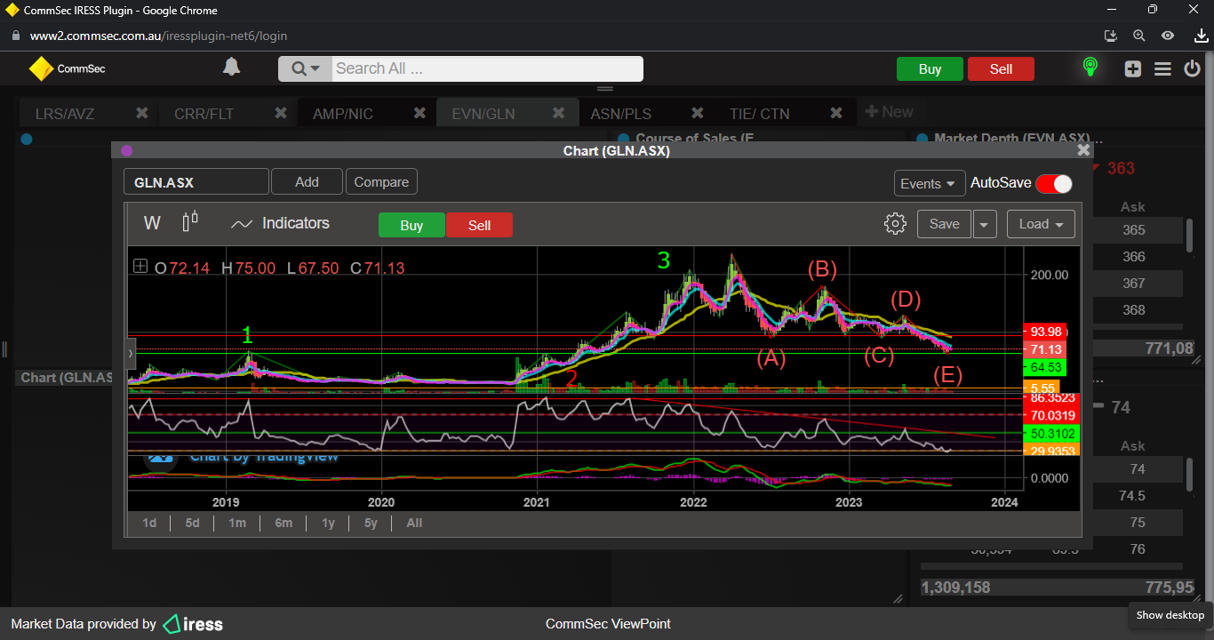Image resolution: width=1214 pixels, height=640 pixels.
Task: Click the green Buy button in header
Action: click(930, 69)
